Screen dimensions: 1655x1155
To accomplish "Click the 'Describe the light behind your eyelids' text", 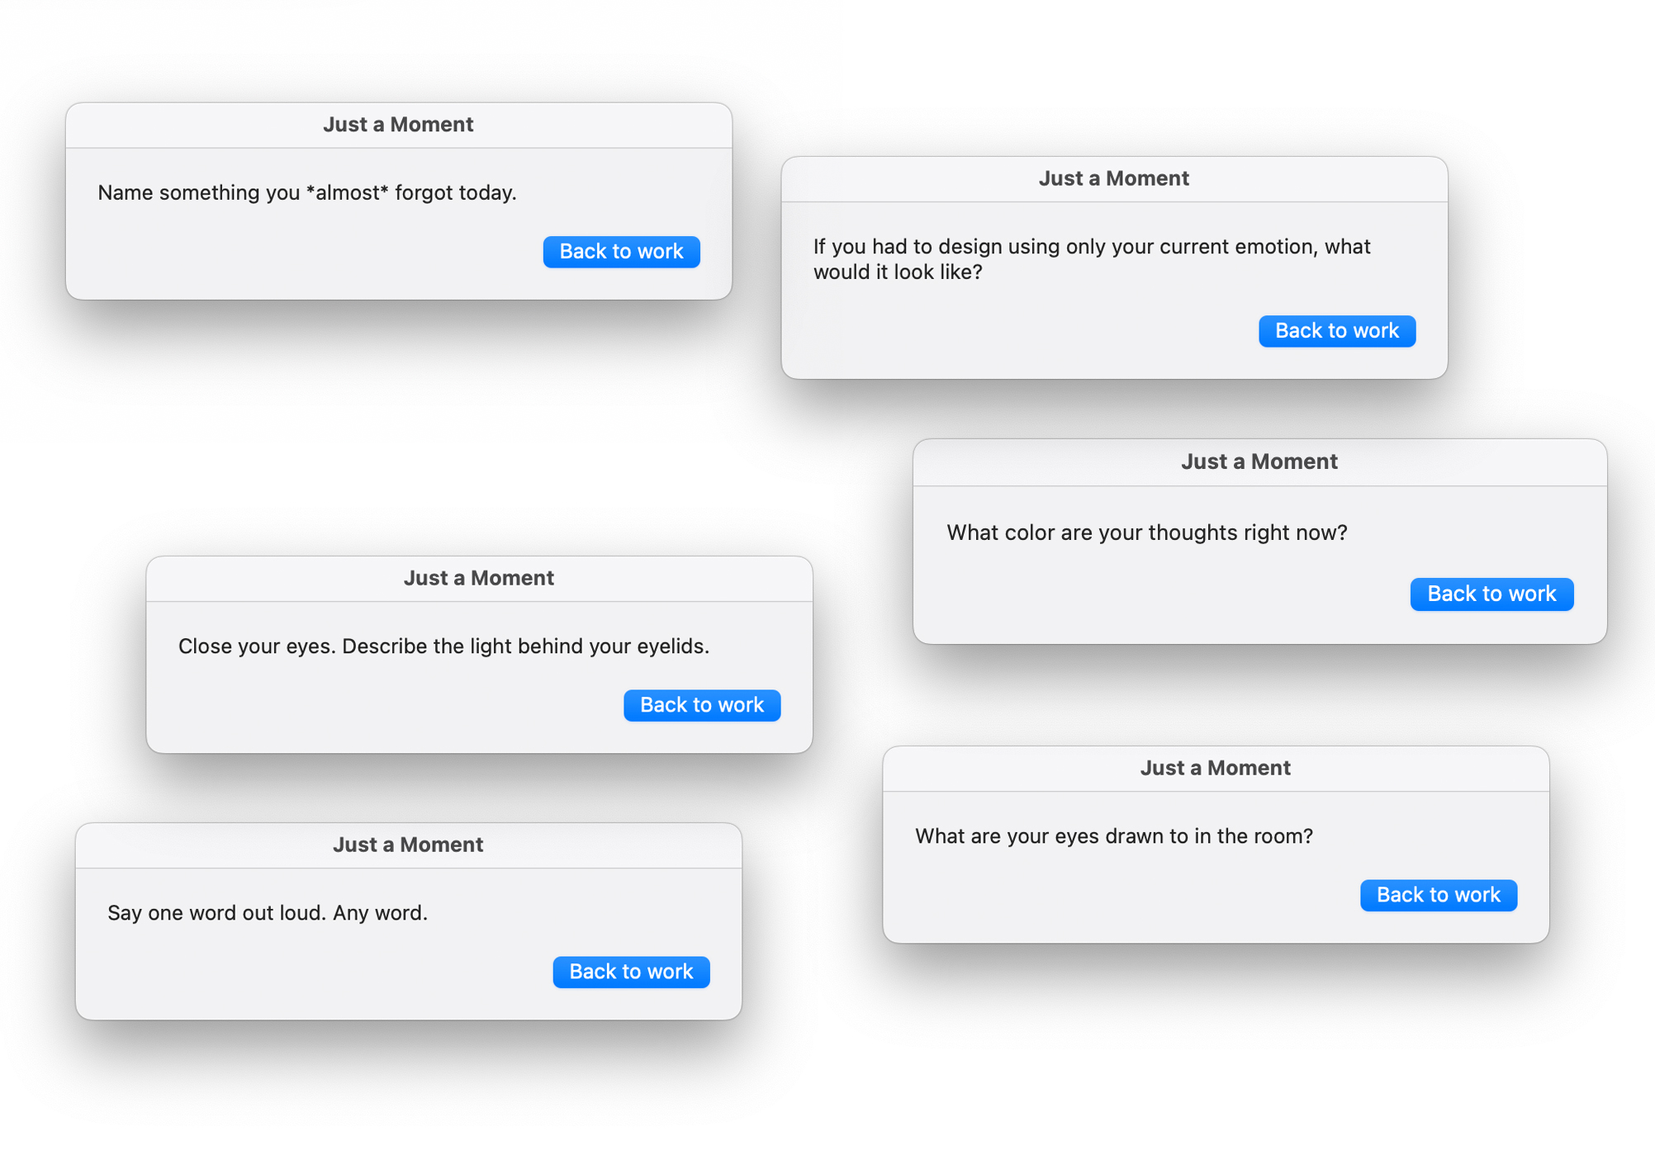I will click(x=525, y=646).
